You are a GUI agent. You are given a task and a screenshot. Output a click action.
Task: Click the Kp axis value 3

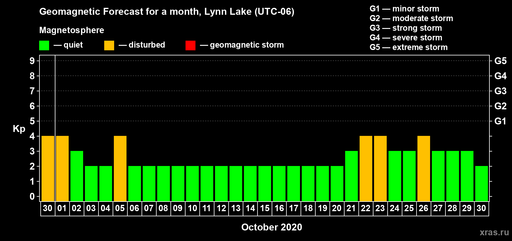(32, 151)
